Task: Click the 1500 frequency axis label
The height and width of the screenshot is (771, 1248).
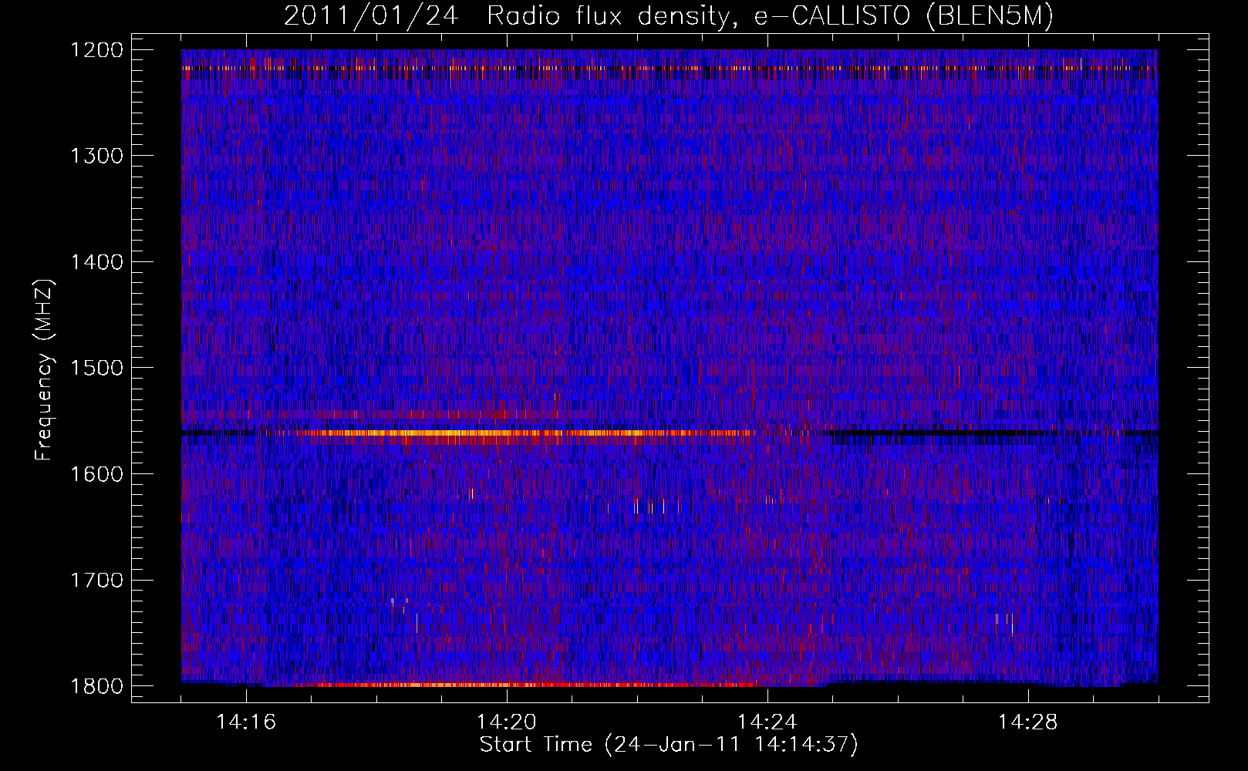Action: point(96,368)
